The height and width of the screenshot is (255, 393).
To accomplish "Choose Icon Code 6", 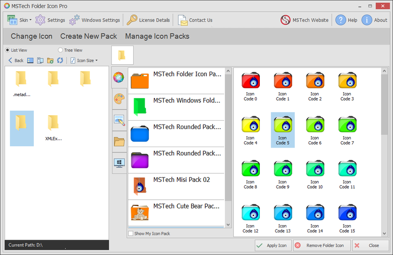I will 315,130.
